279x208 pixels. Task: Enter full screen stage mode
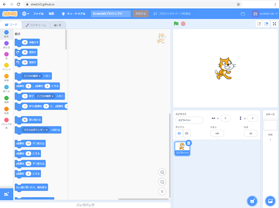[x=274, y=24]
